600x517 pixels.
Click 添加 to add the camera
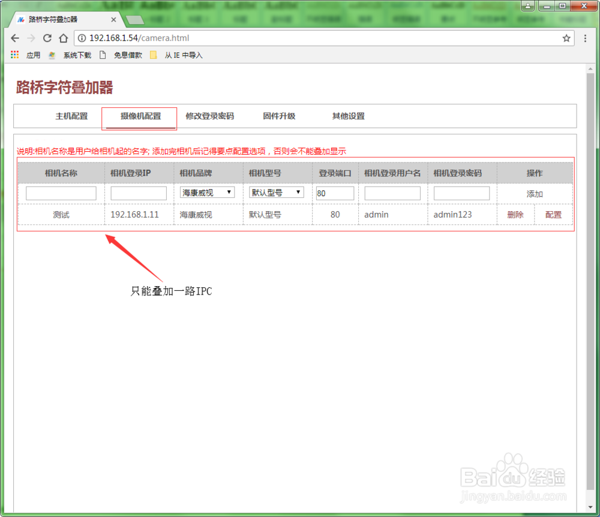coord(535,194)
